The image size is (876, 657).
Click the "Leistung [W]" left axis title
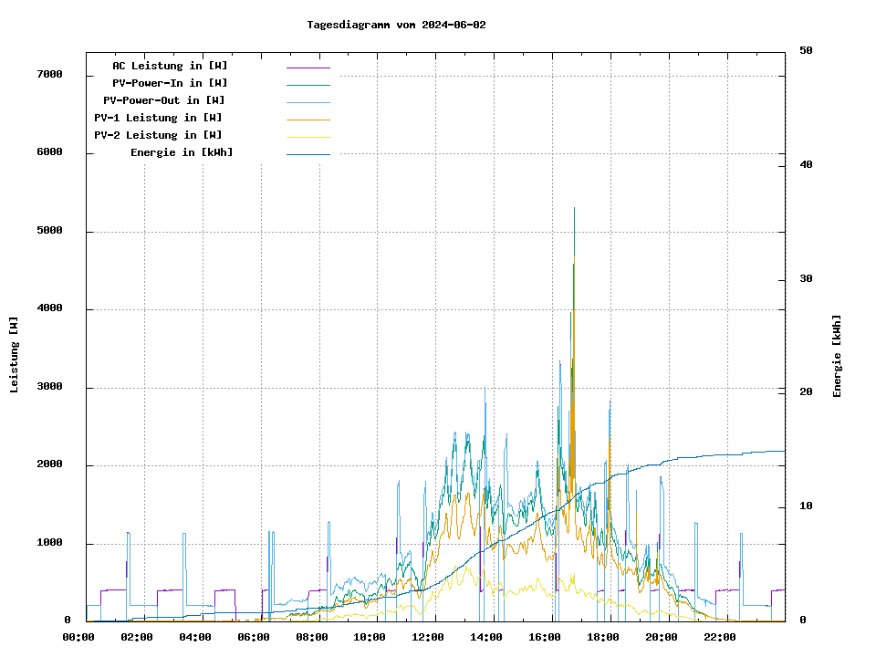[x=15, y=355]
